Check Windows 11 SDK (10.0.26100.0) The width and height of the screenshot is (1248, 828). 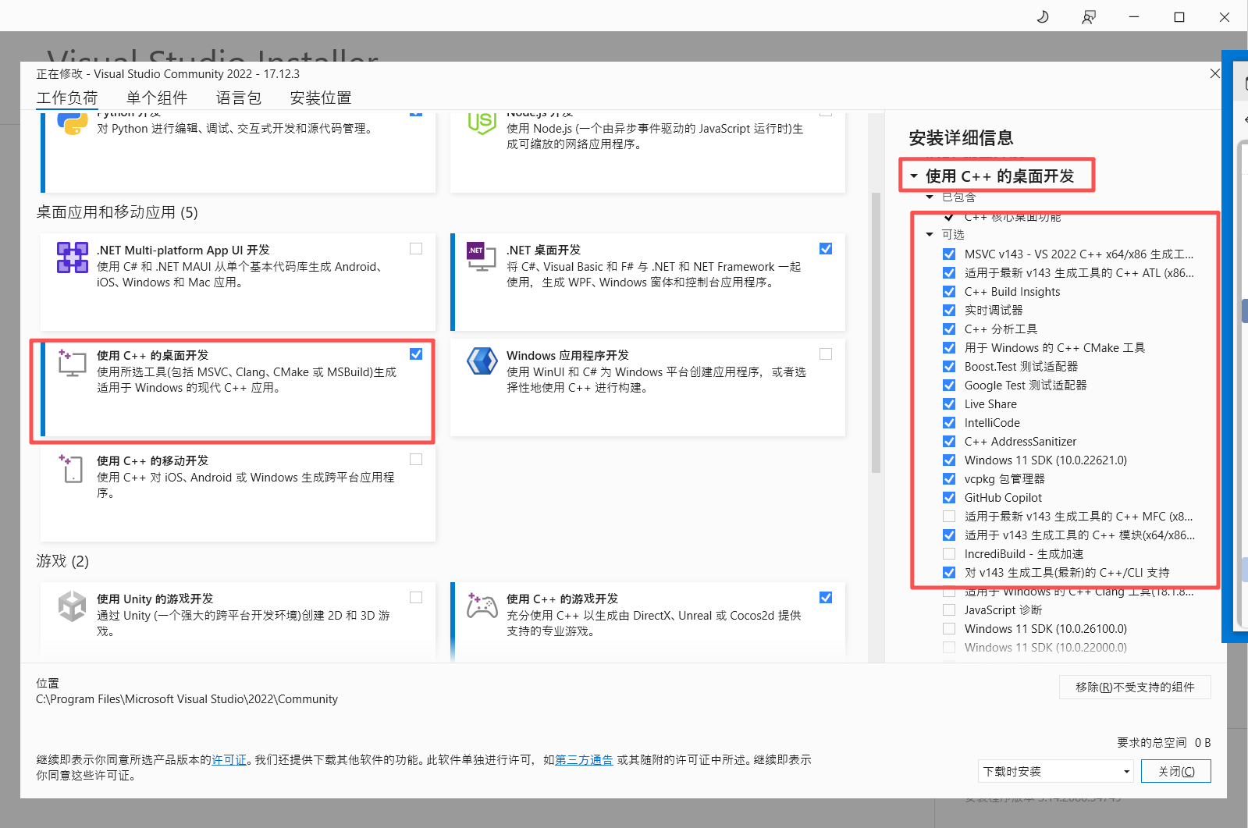tap(949, 629)
